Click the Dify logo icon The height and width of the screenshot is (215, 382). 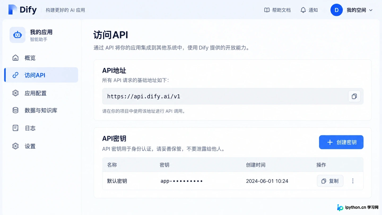pos(12,10)
